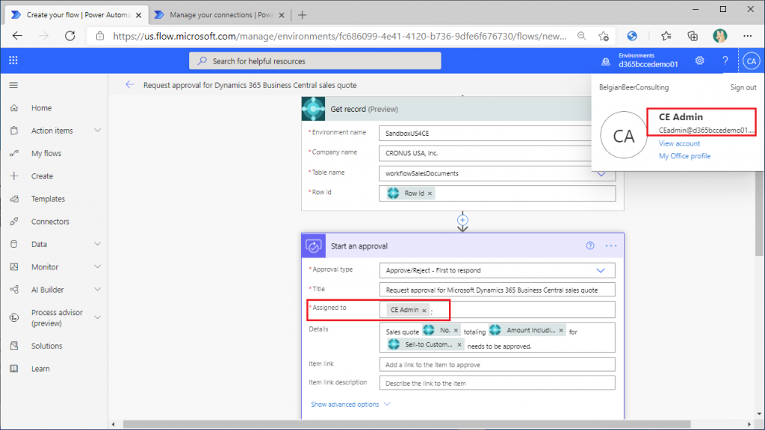This screenshot has width=765, height=430.
Task: Reload the page with refresh icon
Action: click(70, 36)
